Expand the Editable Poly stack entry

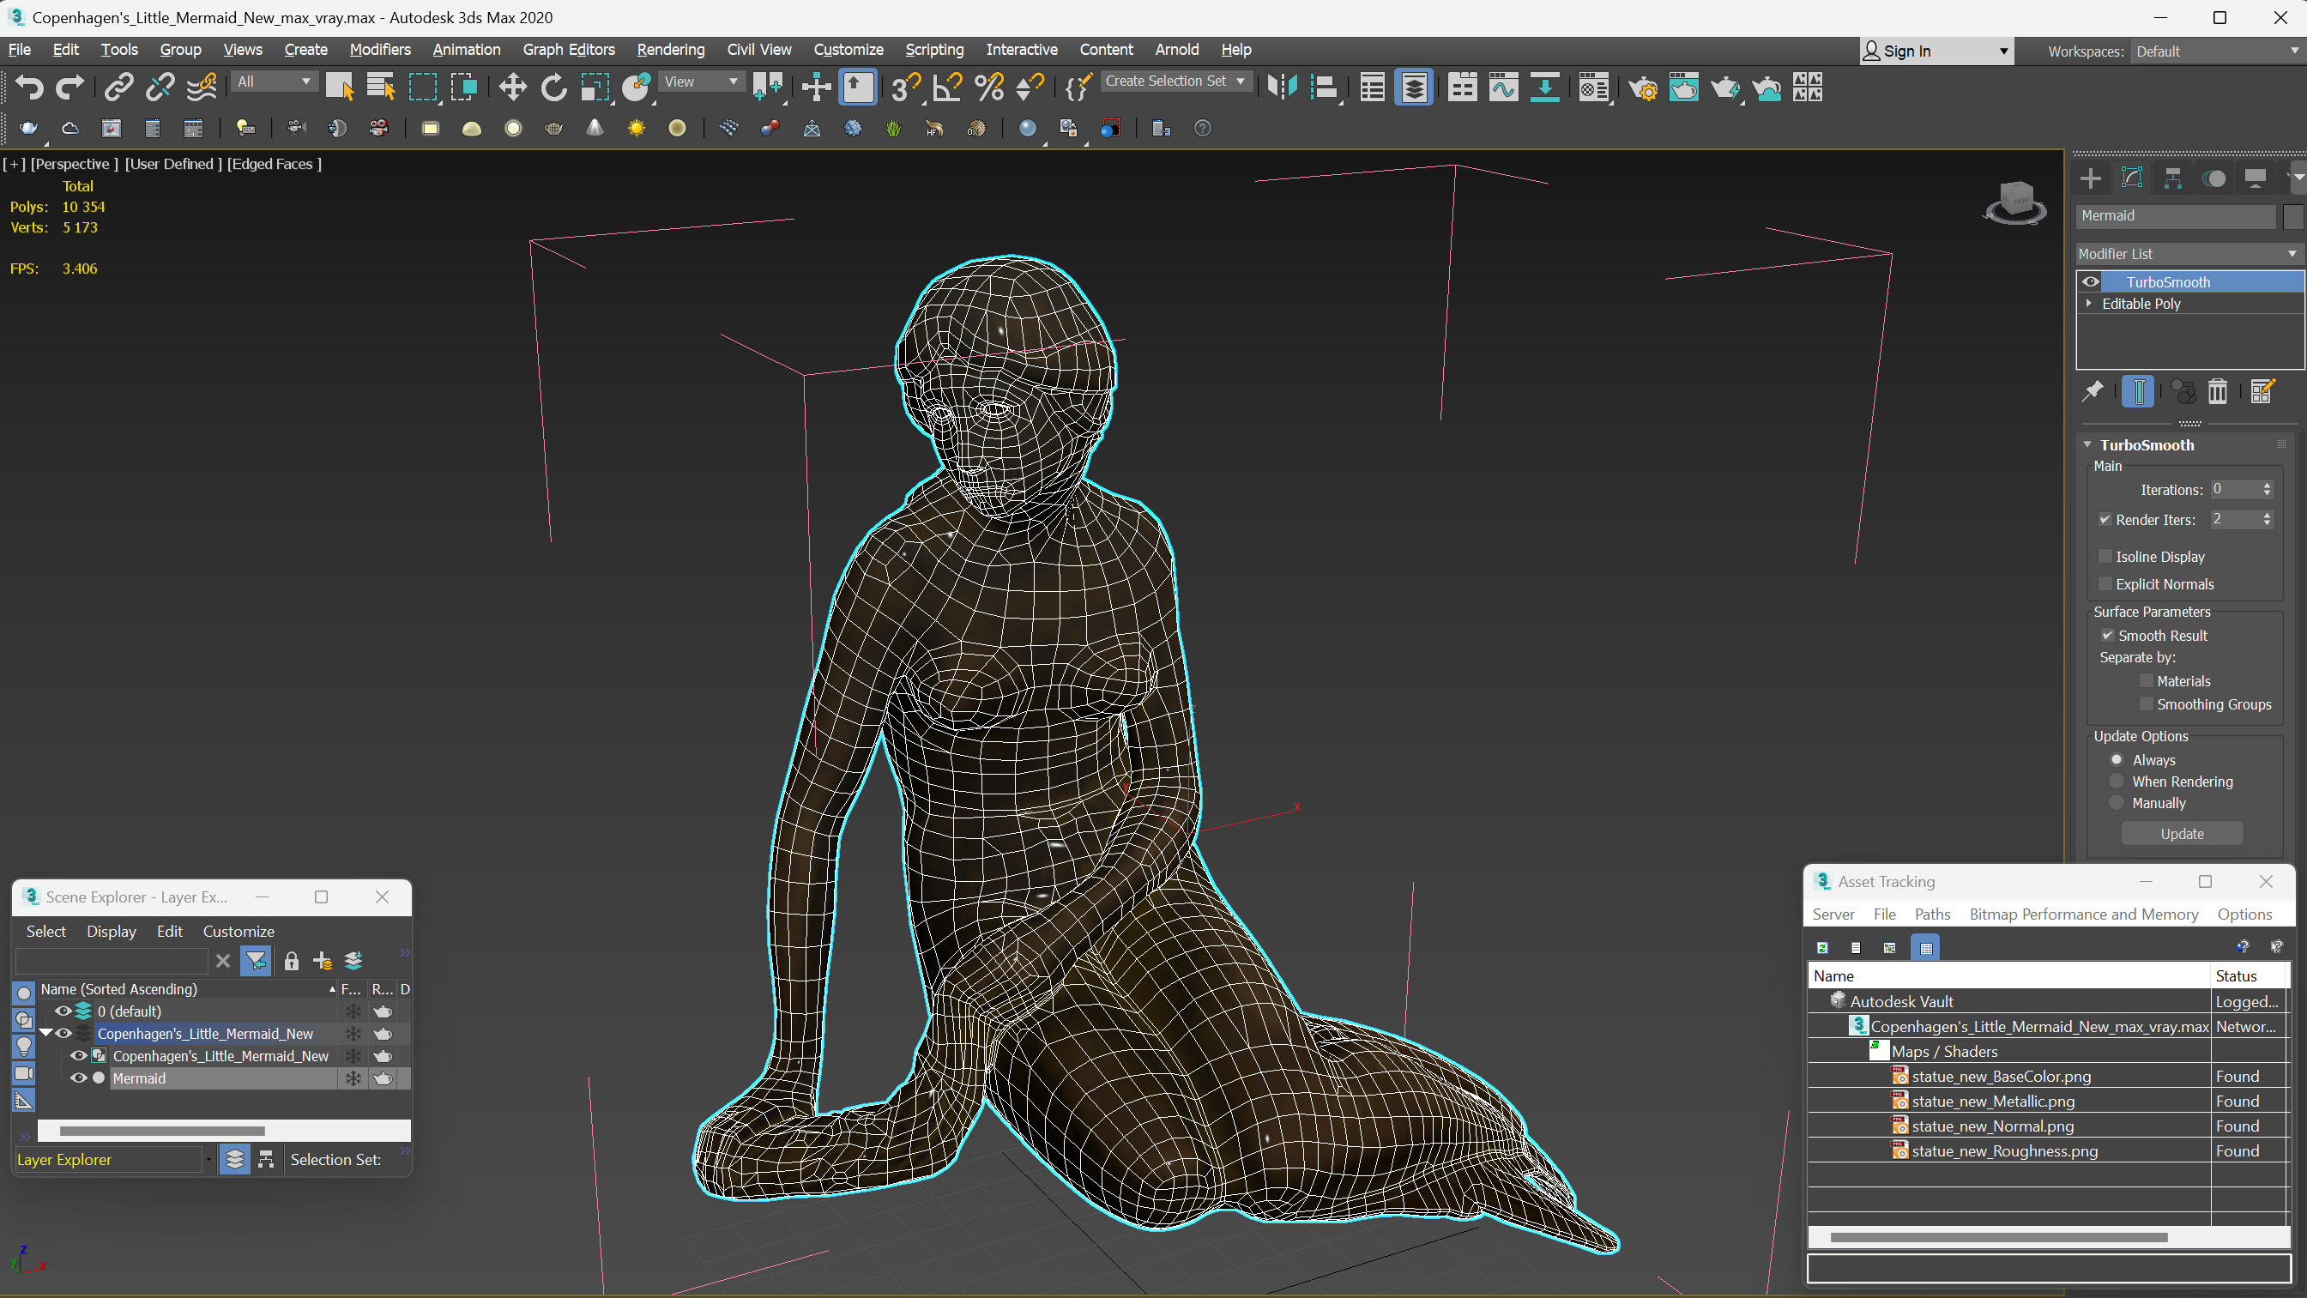pos(2089,304)
